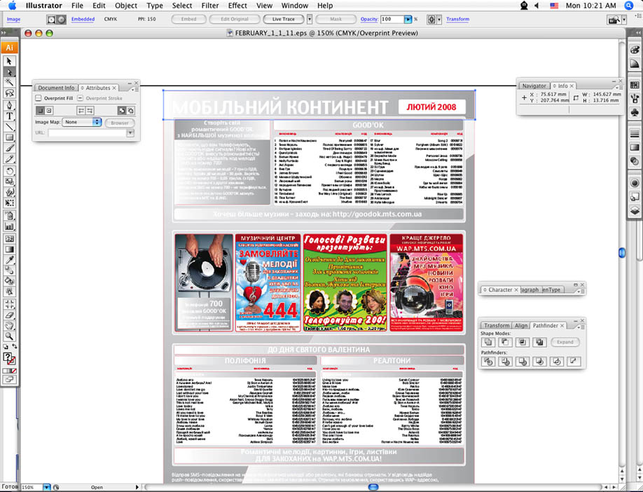Select the Pen tool
643x492 pixels.
click(x=9, y=104)
